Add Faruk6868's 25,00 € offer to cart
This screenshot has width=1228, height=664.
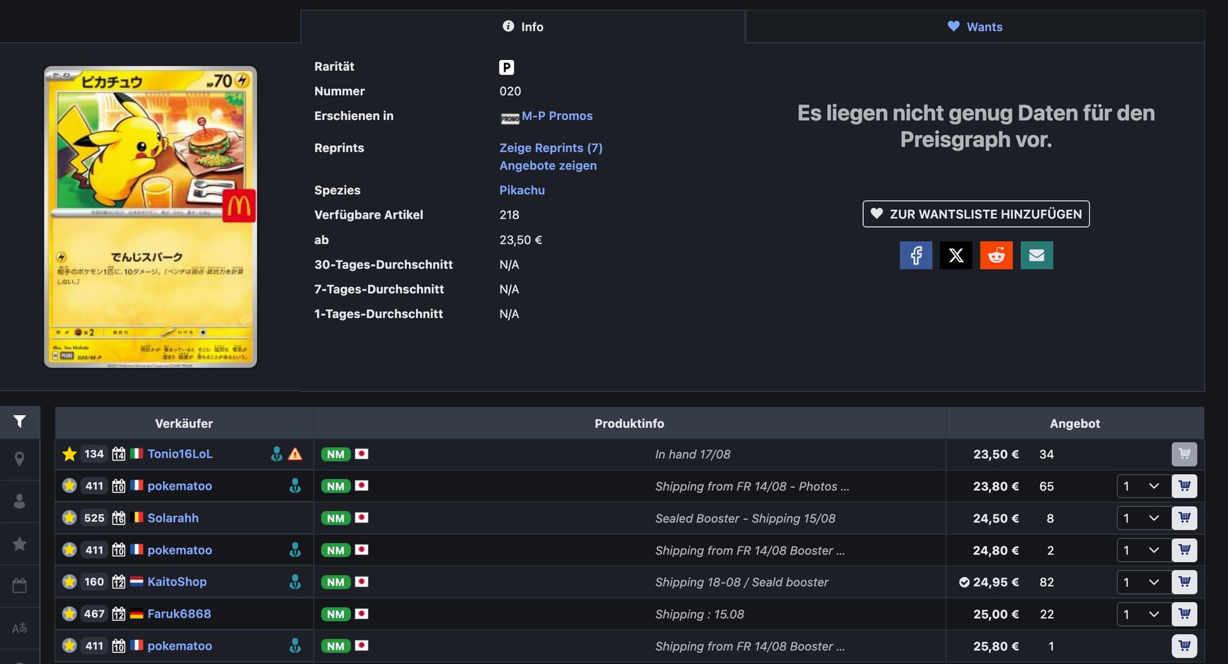[x=1185, y=614]
